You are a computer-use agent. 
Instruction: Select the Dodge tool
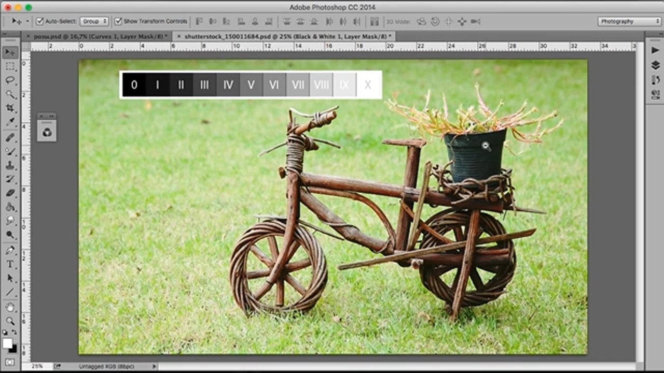point(10,235)
